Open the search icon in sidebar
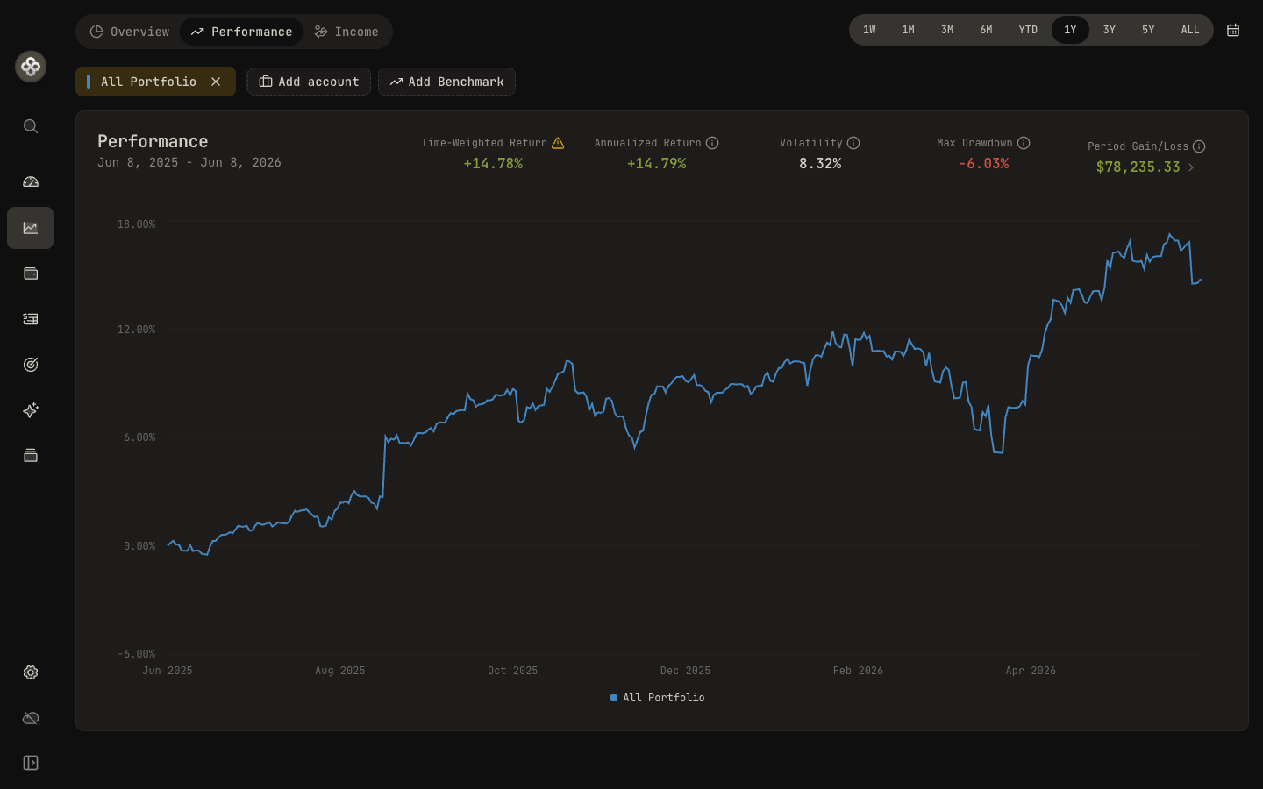The image size is (1263, 789). pyautogui.click(x=31, y=126)
